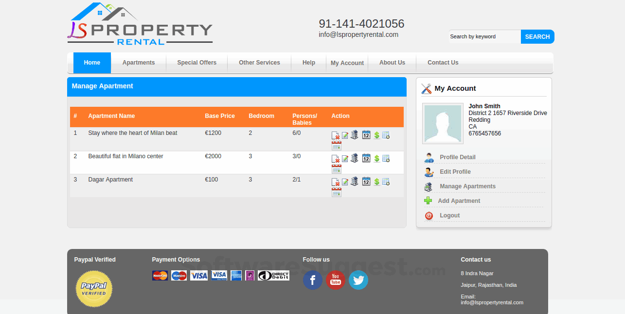Open the Help menu item
The width and height of the screenshot is (625, 314).
coord(309,63)
